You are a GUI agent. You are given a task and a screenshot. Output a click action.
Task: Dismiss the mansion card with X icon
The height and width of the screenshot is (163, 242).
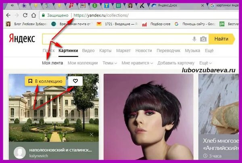click(x=92, y=134)
